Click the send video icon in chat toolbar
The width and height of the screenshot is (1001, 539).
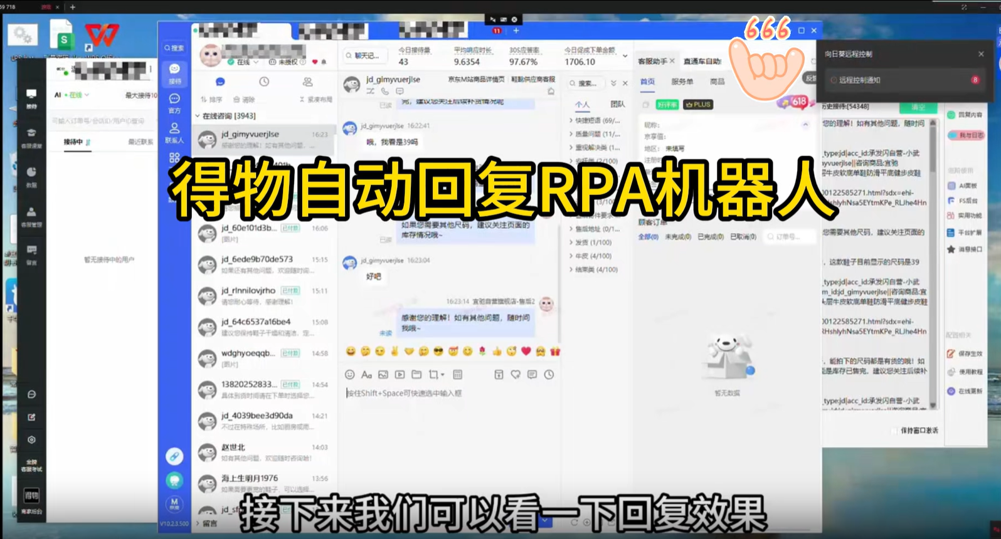pyautogui.click(x=400, y=375)
